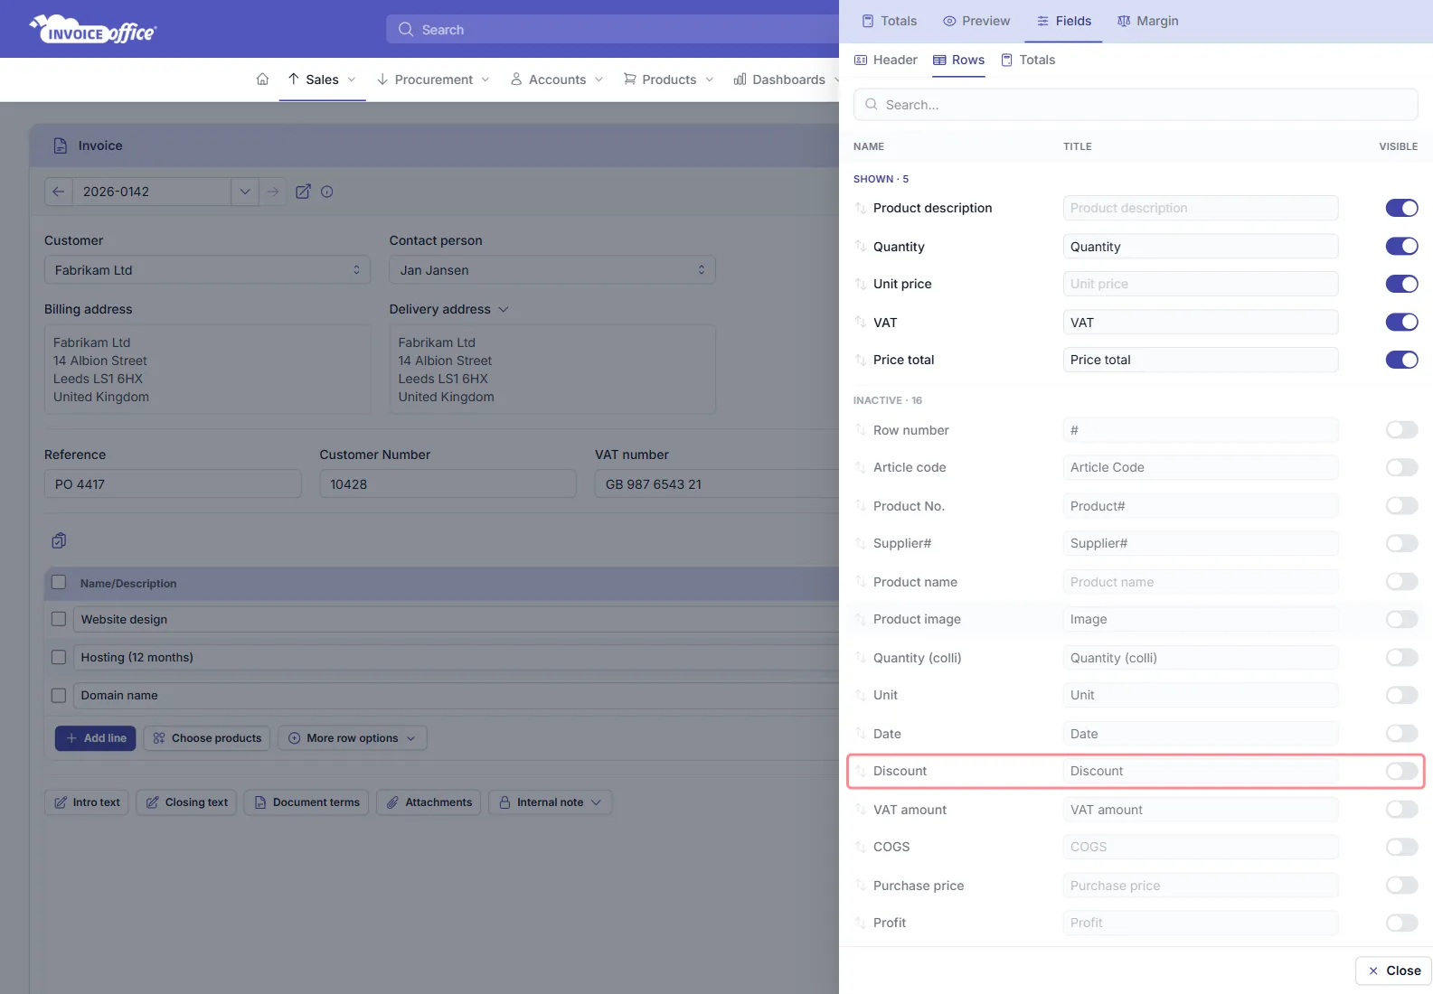Click the drag handle icon for Quantity row

pos(860,247)
